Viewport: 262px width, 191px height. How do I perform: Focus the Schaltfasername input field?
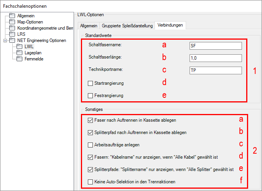click(x=215, y=46)
